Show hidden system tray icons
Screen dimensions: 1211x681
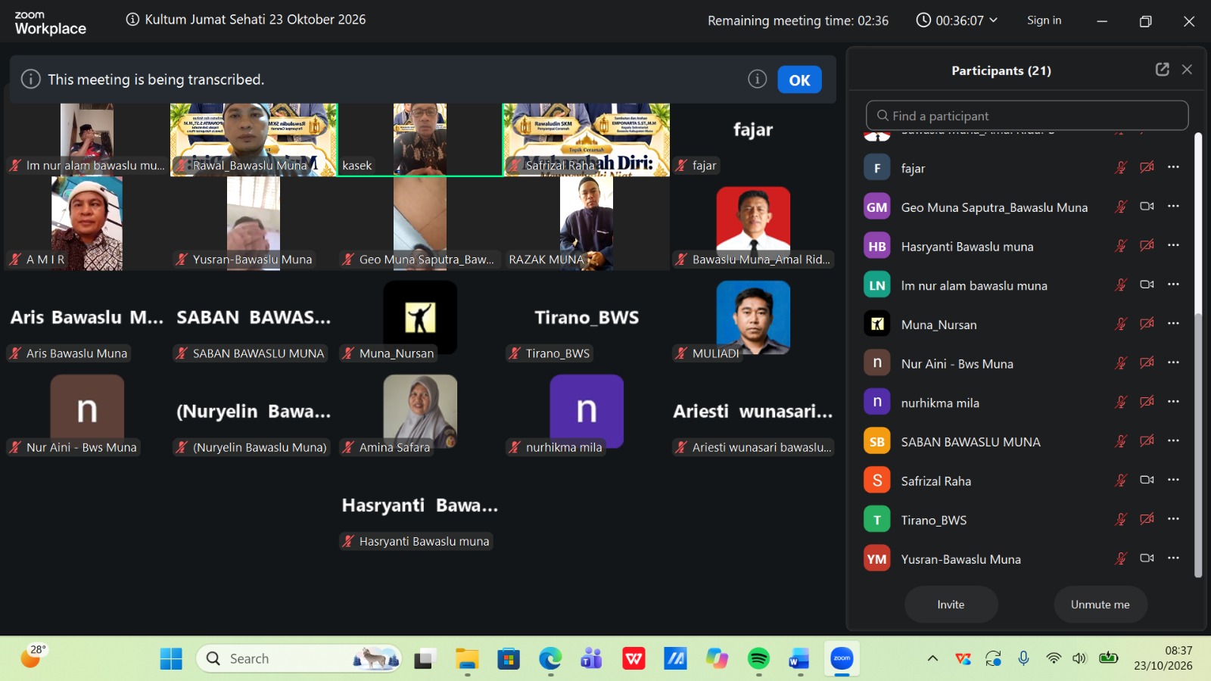[932, 658]
